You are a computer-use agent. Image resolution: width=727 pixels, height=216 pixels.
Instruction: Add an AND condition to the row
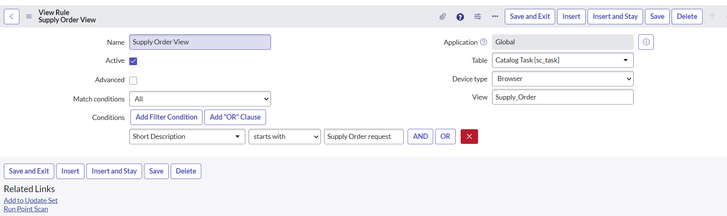click(x=420, y=137)
